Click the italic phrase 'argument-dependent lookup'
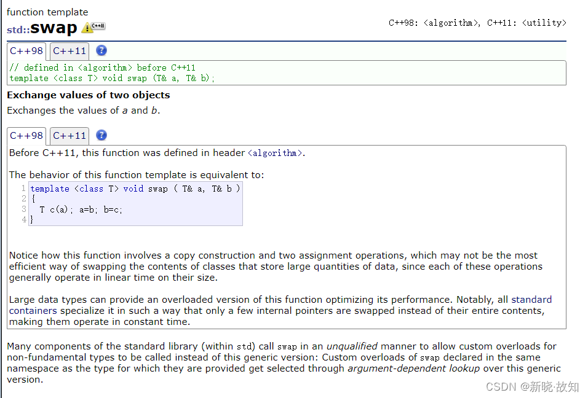 tap(413, 369)
